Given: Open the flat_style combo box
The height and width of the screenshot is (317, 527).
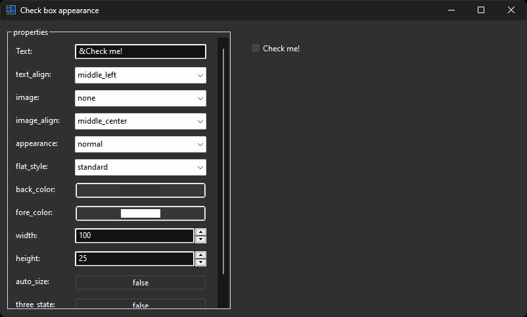Looking at the screenshot, I should (x=141, y=167).
